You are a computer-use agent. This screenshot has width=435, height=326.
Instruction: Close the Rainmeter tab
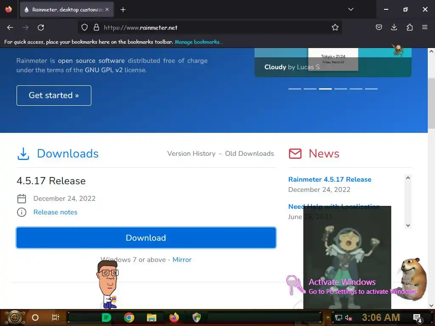pyautogui.click(x=107, y=9)
